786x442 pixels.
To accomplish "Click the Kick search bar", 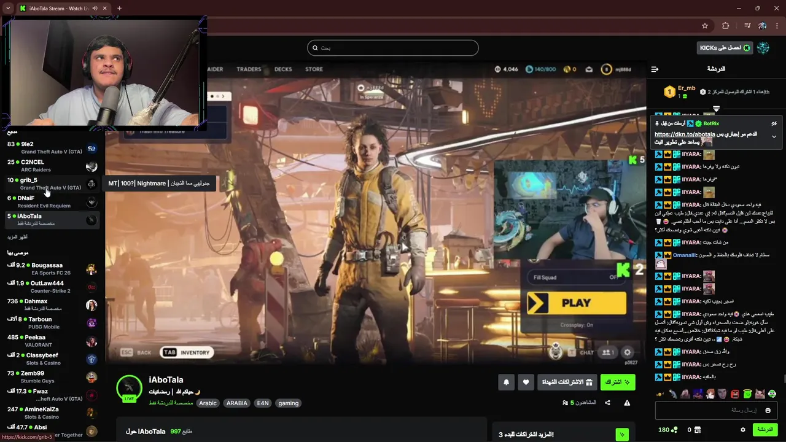I will coord(393,47).
